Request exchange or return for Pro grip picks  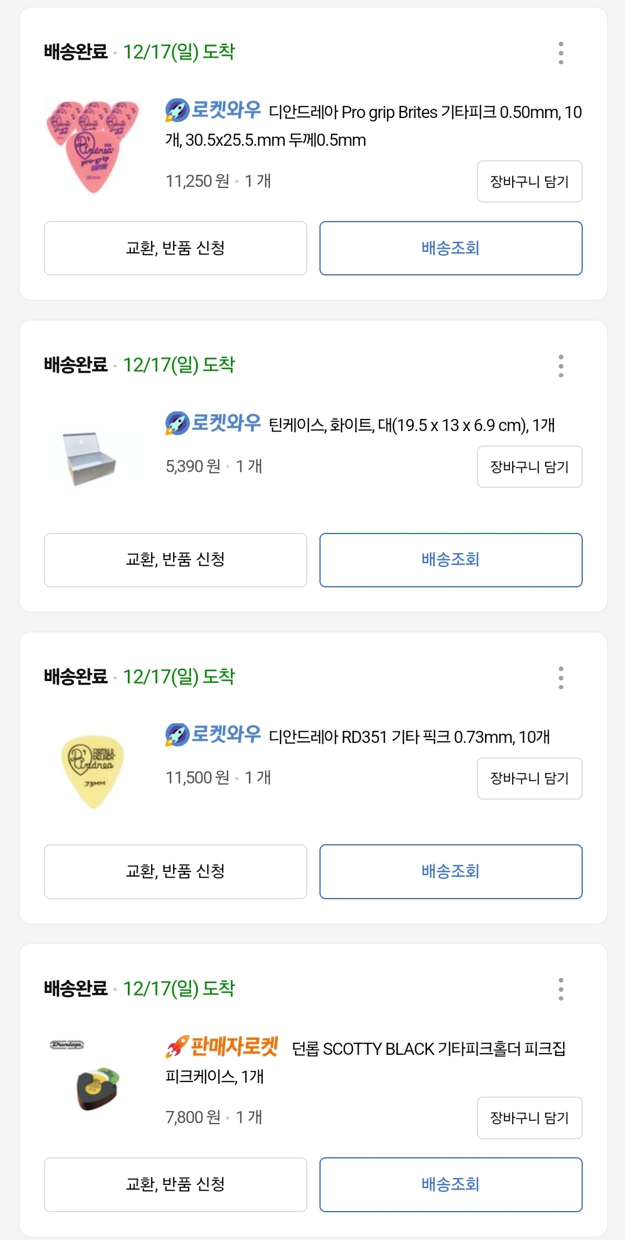click(175, 248)
